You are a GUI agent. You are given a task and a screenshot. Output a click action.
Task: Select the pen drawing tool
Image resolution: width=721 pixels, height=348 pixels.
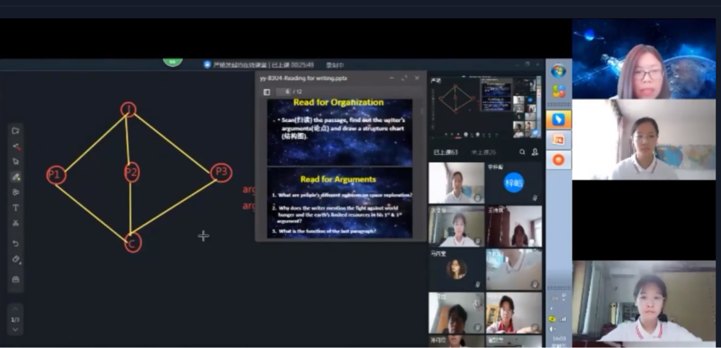point(16,177)
